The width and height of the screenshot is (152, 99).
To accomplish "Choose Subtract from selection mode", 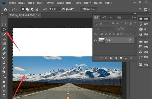I will (x=32, y=9).
